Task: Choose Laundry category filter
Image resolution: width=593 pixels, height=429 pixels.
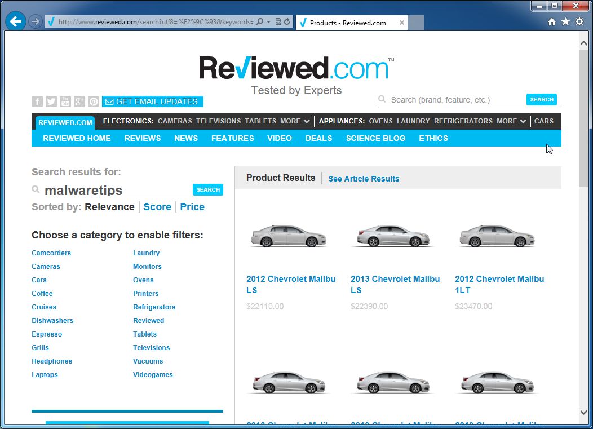Action: [147, 253]
